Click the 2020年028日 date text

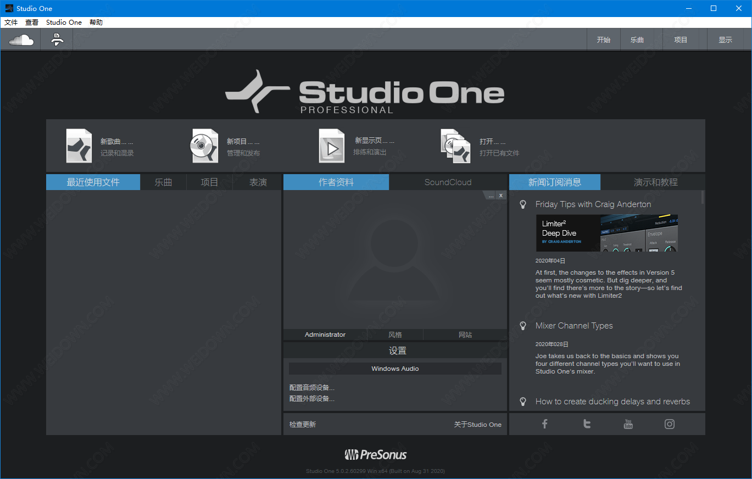point(552,344)
